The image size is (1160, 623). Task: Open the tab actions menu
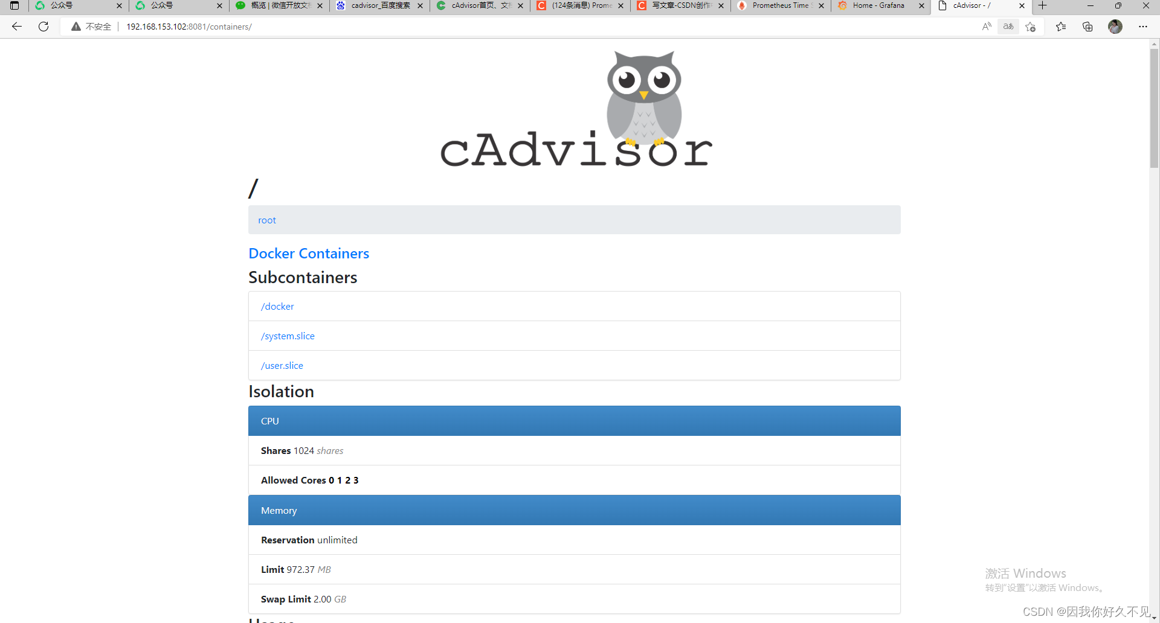(14, 5)
